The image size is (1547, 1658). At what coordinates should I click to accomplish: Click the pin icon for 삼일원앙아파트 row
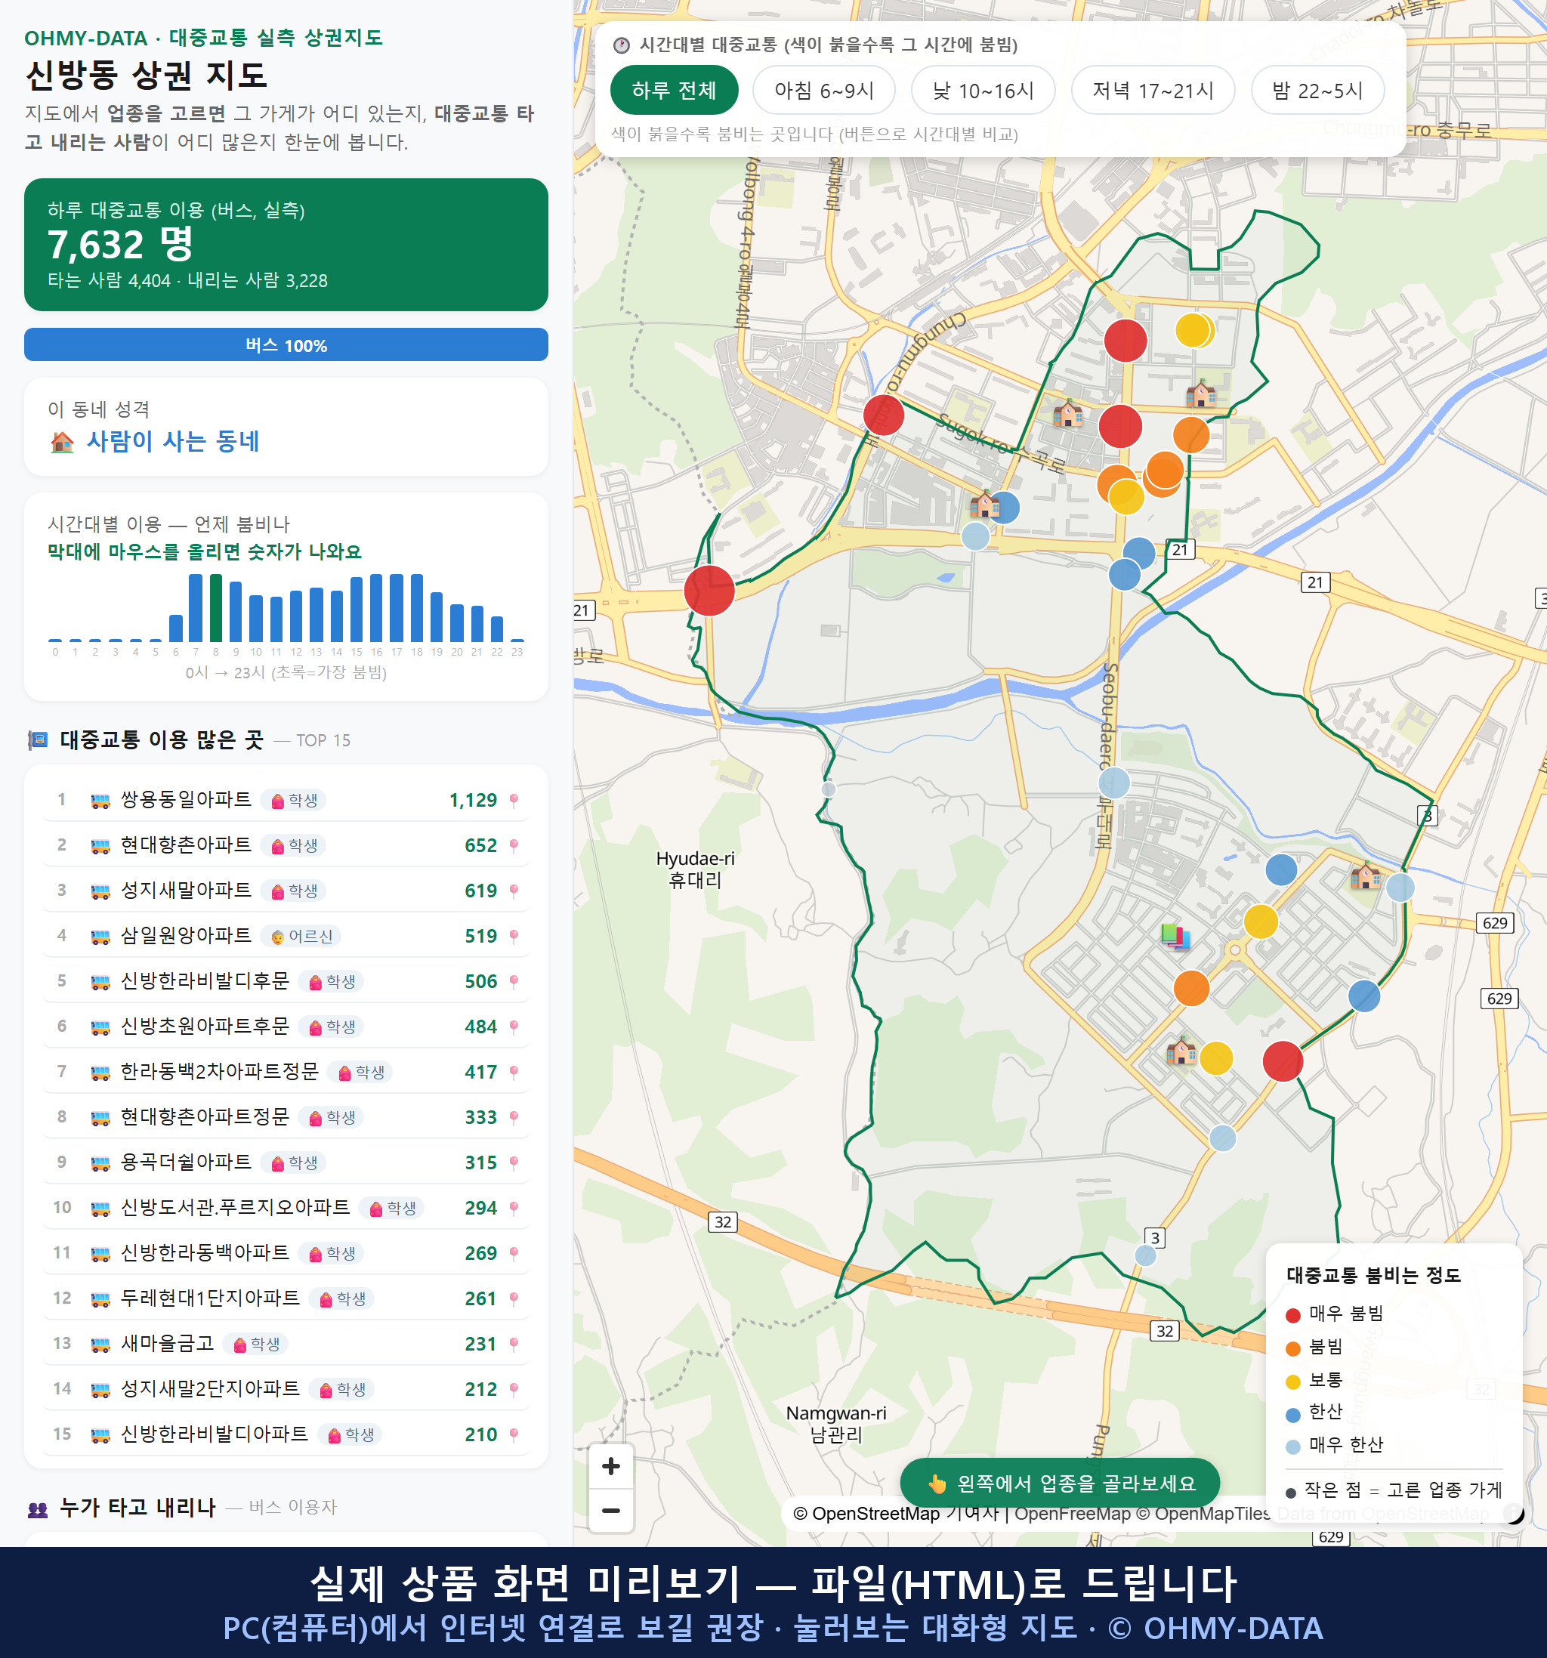click(514, 937)
